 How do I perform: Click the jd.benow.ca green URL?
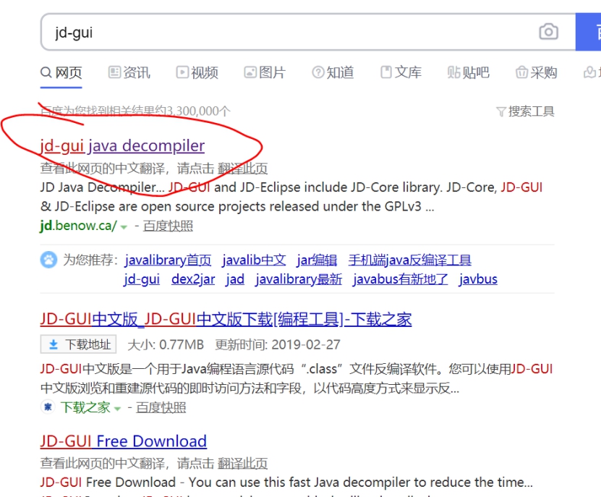(x=78, y=226)
